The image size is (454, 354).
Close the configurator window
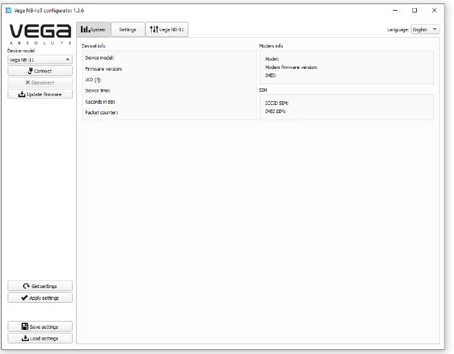point(435,11)
